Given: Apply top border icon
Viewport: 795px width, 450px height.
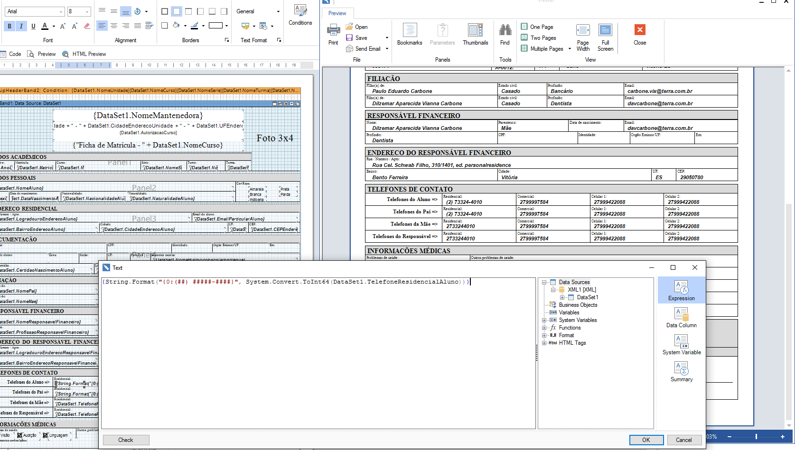Looking at the screenshot, I should [x=188, y=11].
